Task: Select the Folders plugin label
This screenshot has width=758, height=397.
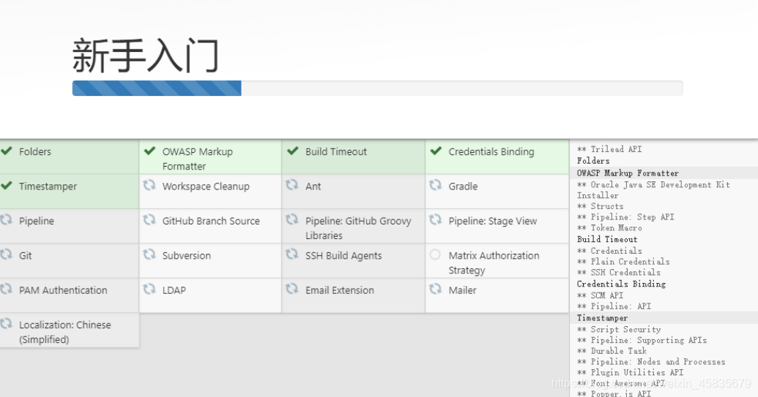Action: click(x=35, y=151)
